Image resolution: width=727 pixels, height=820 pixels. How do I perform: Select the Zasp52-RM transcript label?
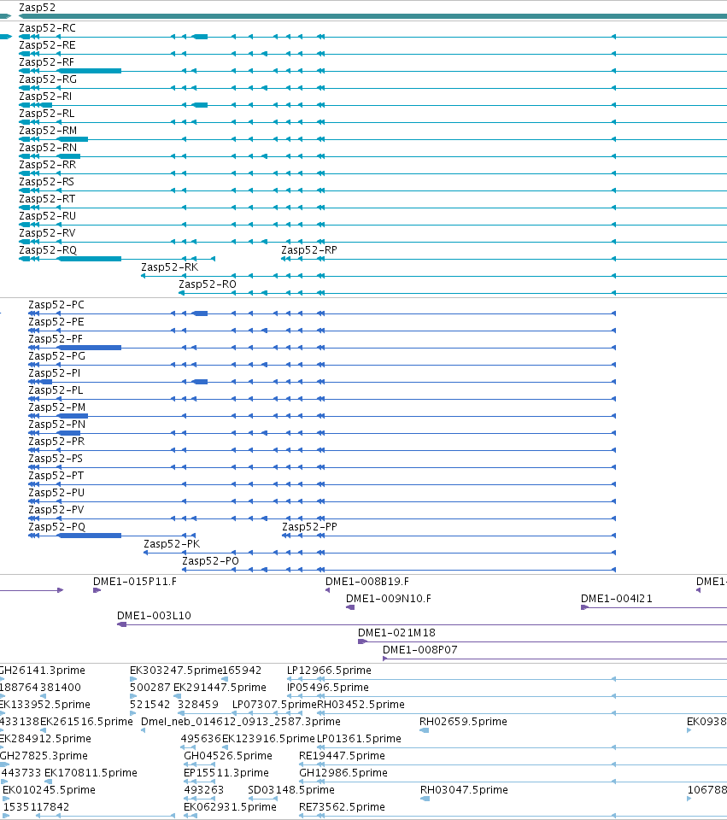point(48,131)
